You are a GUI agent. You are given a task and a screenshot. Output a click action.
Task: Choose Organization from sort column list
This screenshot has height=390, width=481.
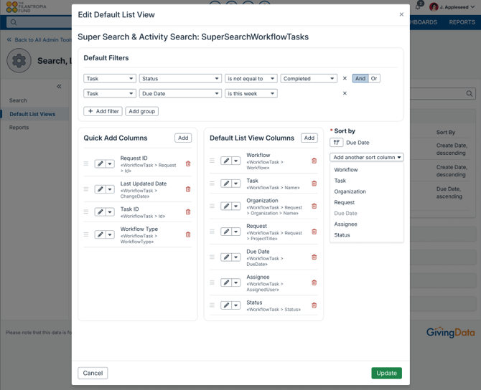(x=350, y=191)
